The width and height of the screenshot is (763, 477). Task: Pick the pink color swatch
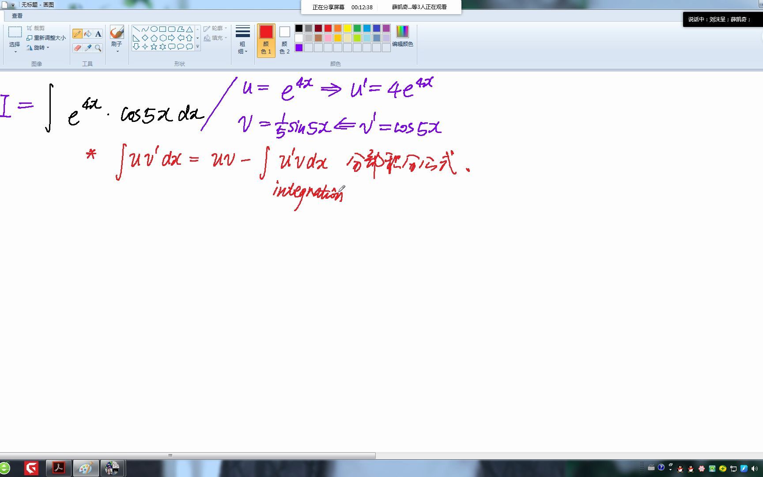pyautogui.click(x=328, y=38)
